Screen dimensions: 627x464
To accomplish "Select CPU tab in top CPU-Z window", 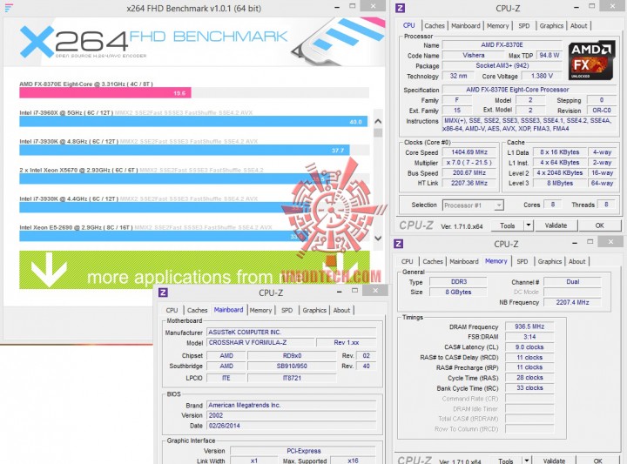I will point(408,25).
